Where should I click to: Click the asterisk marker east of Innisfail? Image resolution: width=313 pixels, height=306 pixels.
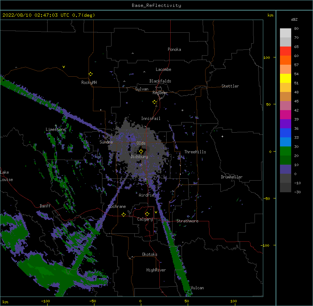[x=182, y=110]
